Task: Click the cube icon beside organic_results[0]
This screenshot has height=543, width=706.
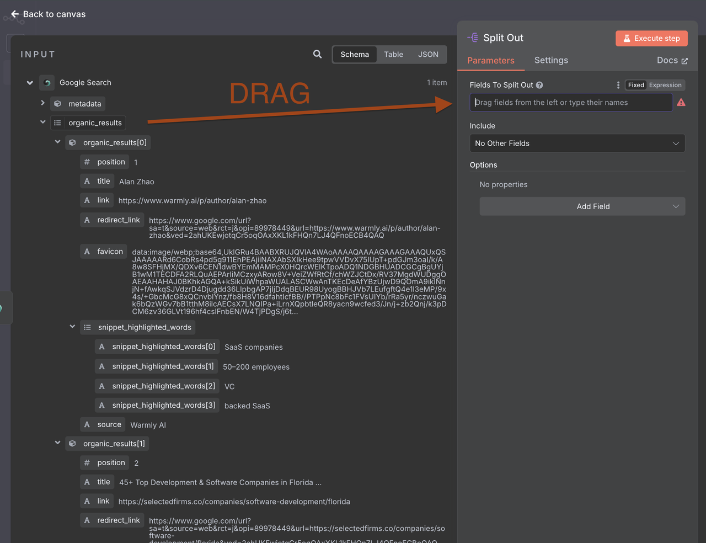Action: [72, 142]
